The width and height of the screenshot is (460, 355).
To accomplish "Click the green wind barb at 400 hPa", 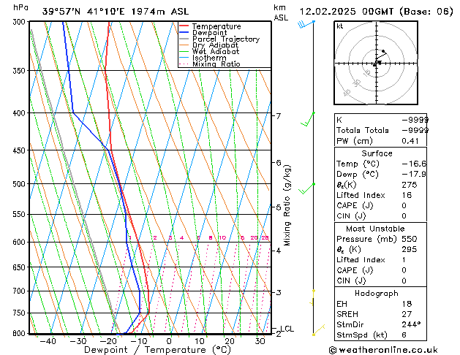I will (308, 119).
